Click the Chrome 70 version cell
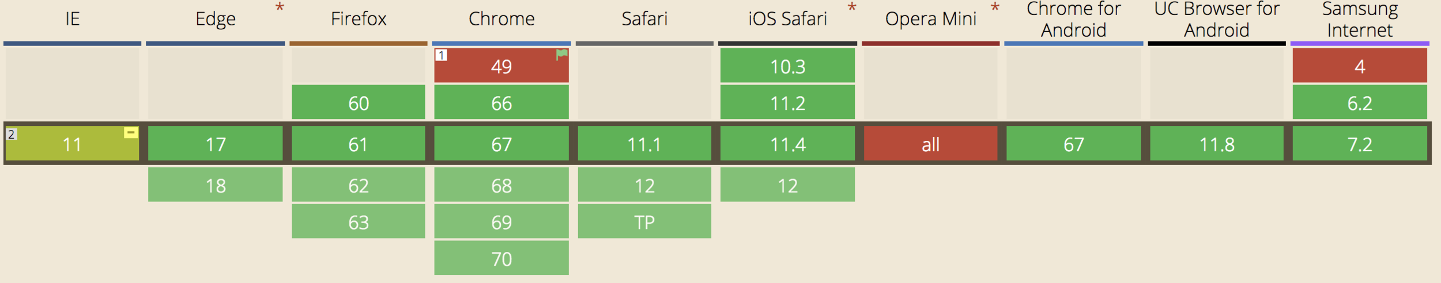The width and height of the screenshot is (1441, 283). point(501,258)
